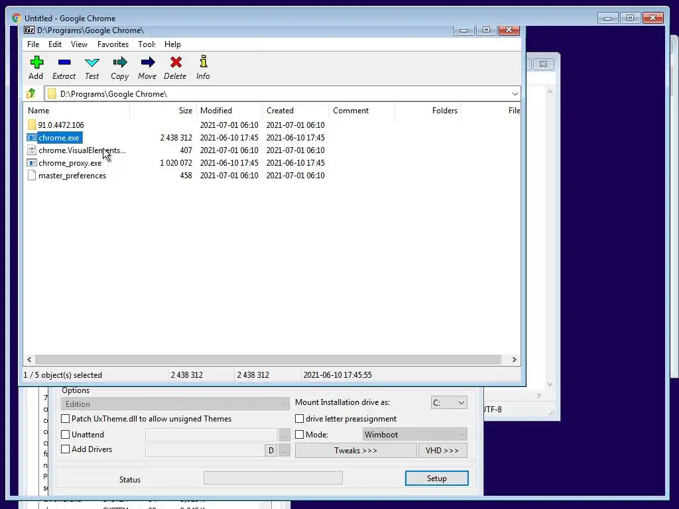Click the D button next to Add Drivers
This screenshot has width=679, height=509.
[271, 451]
